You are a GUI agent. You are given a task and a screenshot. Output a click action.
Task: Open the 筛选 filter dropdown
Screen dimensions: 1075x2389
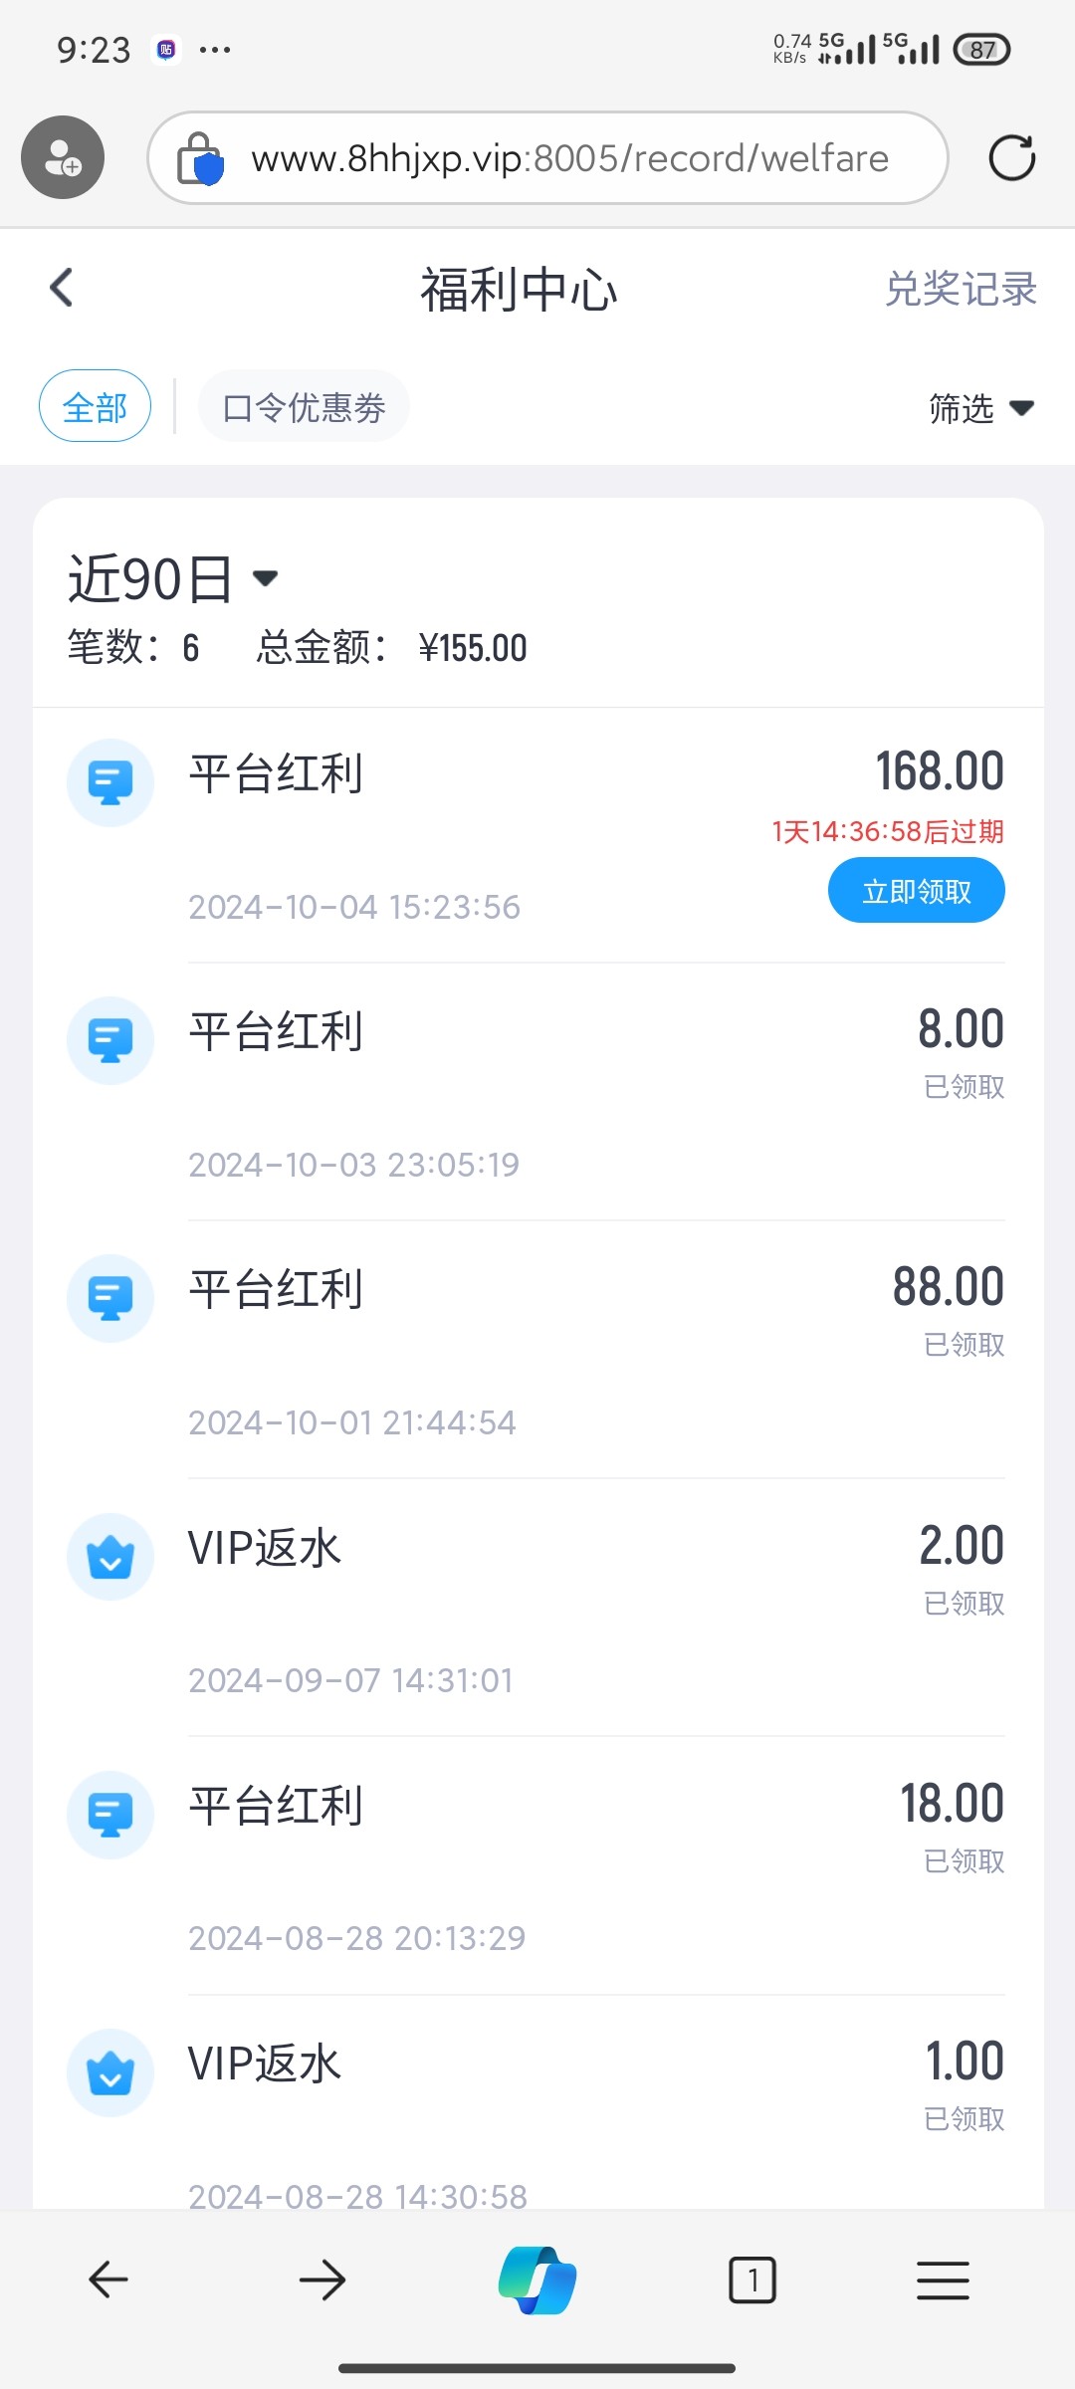click(980, 408)
